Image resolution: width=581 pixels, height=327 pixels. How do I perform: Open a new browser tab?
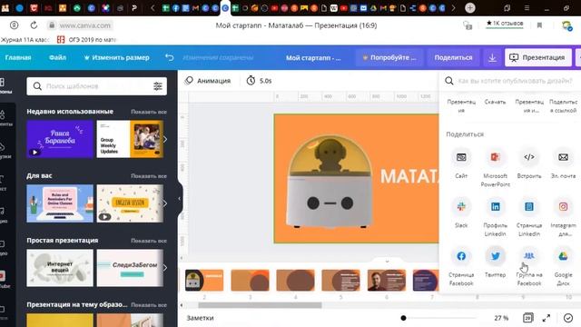pyautogui.click(x=470, y=8)
